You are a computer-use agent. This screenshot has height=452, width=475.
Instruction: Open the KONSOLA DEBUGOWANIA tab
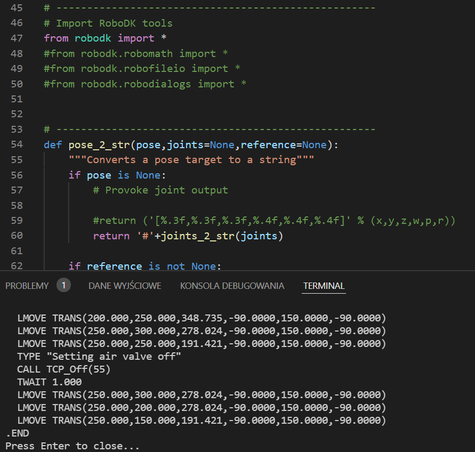pos(232,286)
